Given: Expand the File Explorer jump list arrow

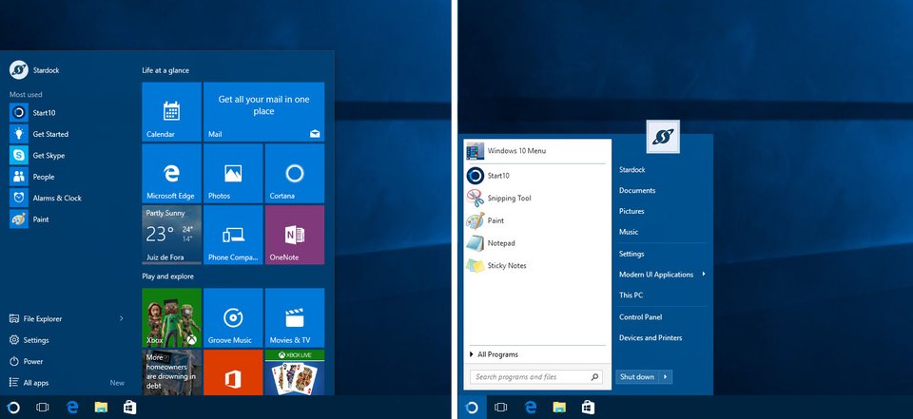Looking at the screenshot, I should [121, 319].
